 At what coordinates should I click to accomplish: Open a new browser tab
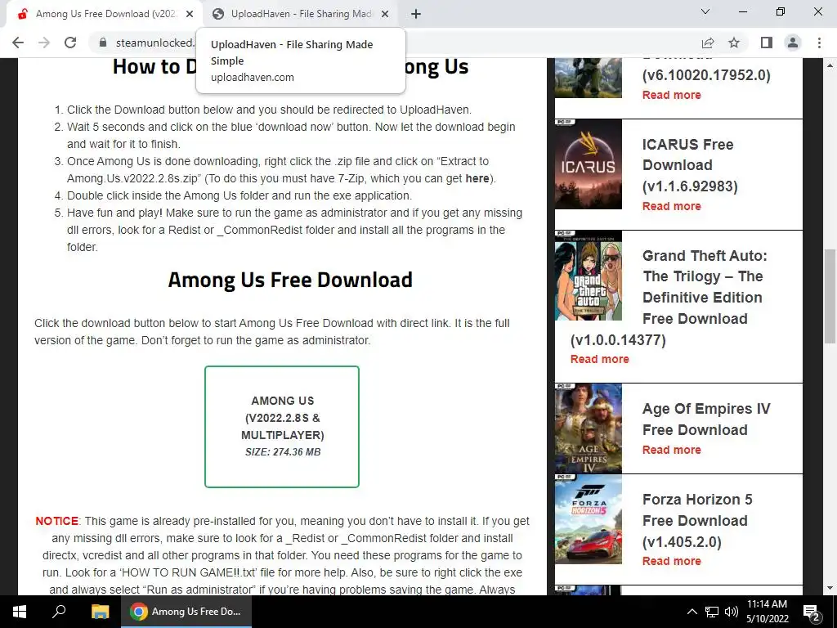(x=416, y=14)
